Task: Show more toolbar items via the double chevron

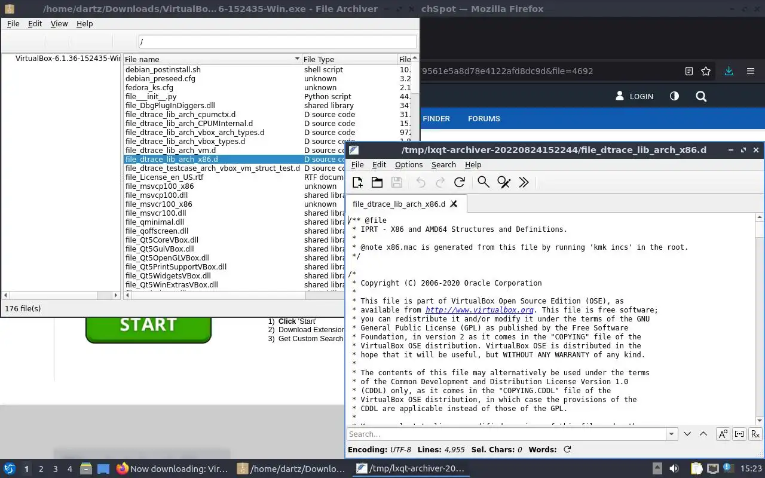Action: (x=524, y=182)
